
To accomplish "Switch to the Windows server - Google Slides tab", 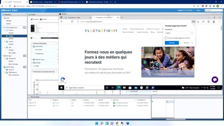I will point(43,2).
